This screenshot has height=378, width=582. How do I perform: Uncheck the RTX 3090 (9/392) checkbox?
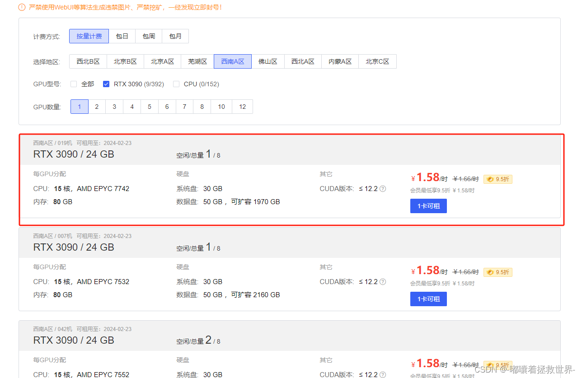[106, 84]
